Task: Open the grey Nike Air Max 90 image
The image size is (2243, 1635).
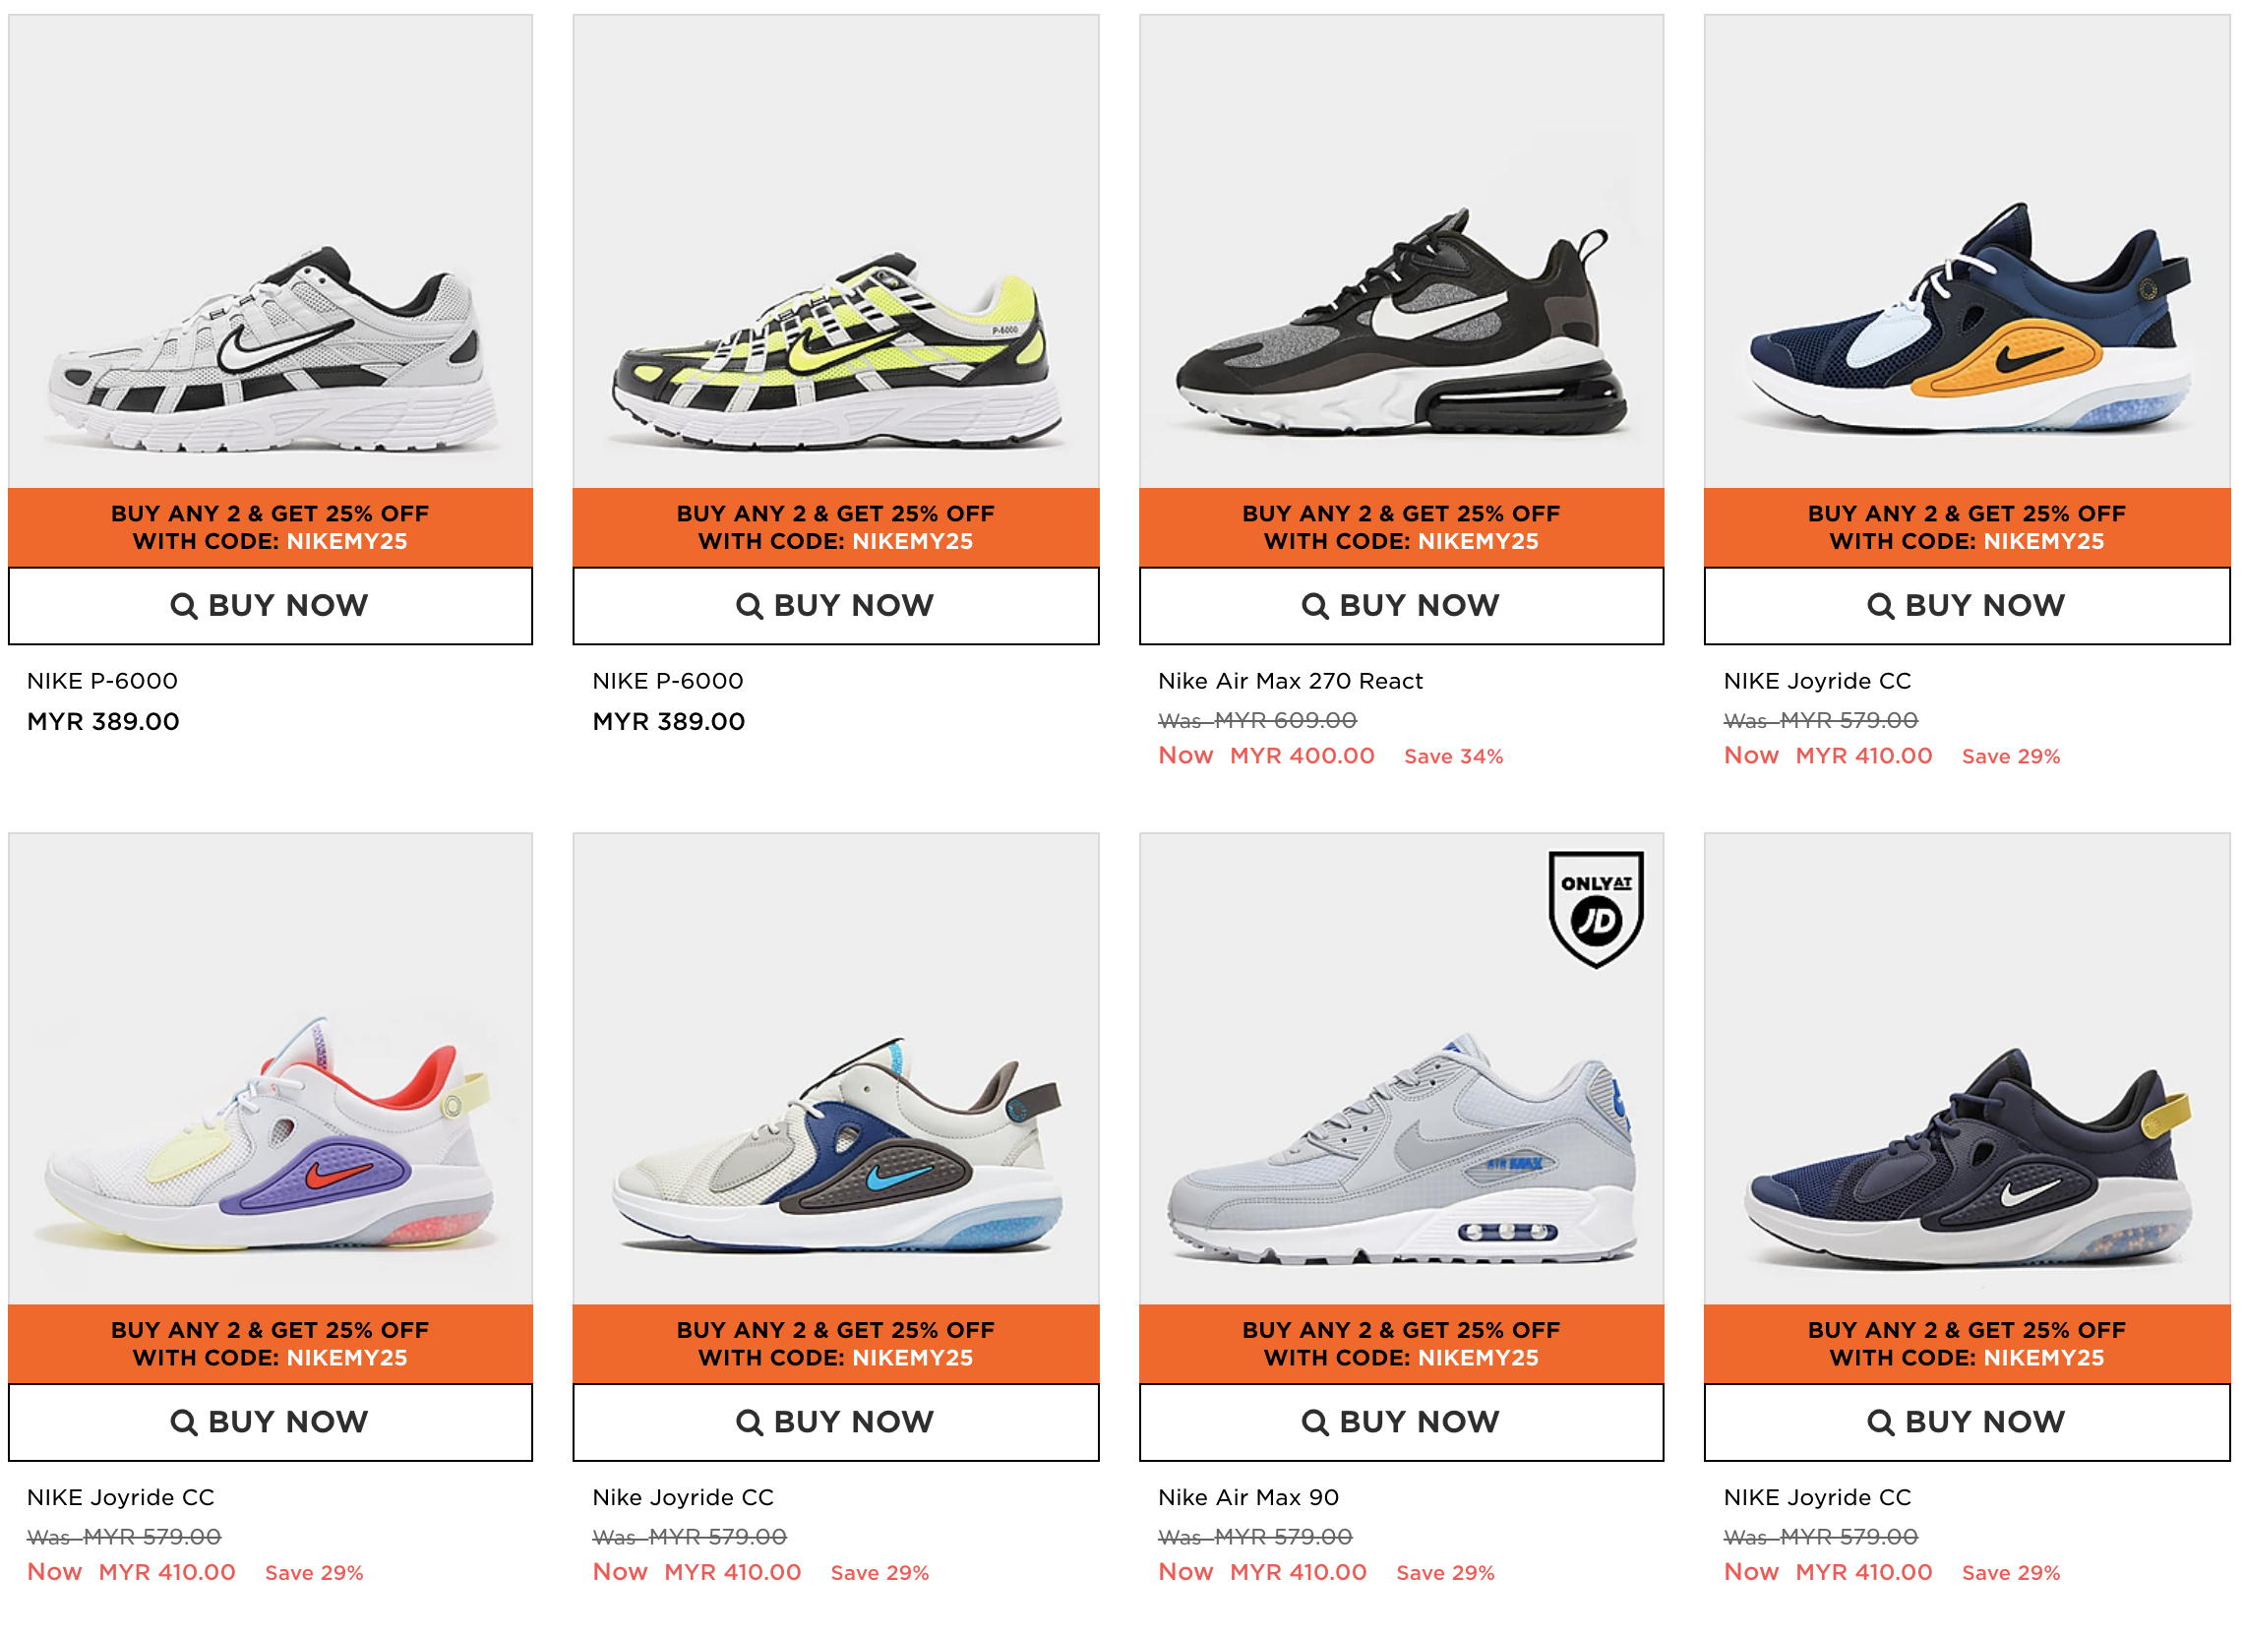Action: pyautogui.click(x=1401, y=1068)
